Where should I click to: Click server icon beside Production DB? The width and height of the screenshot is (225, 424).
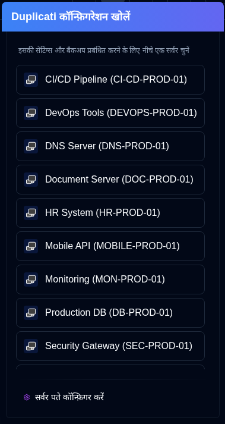tap(31, 313)
